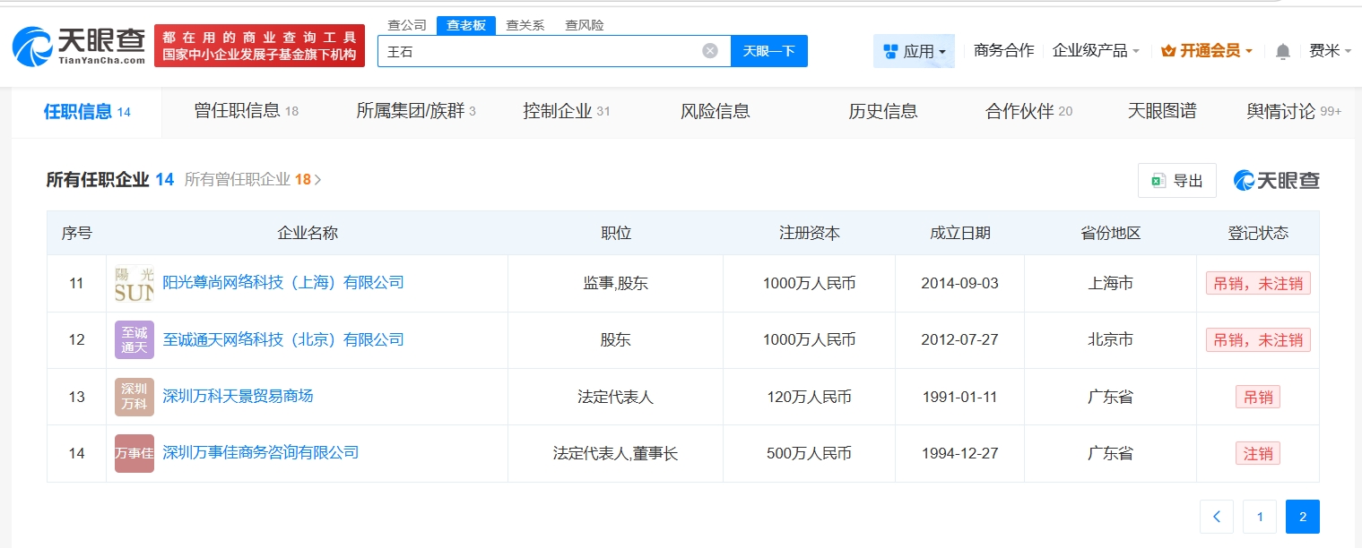
Task: Open 控制企业 tab
Action: pos(567,112)
